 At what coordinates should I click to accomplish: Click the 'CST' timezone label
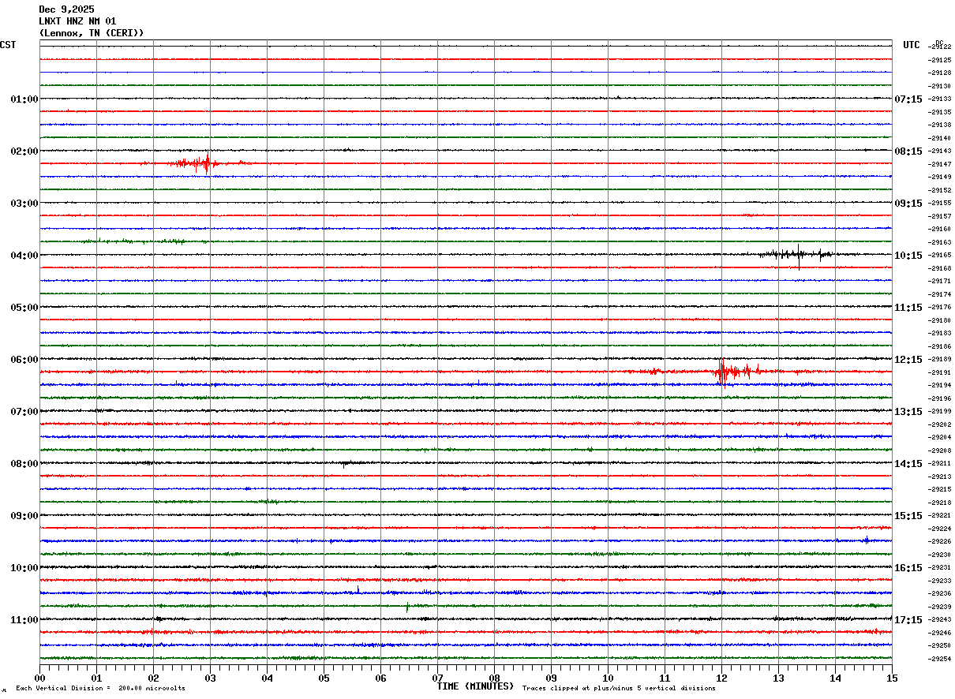click(x=8, y=45)
